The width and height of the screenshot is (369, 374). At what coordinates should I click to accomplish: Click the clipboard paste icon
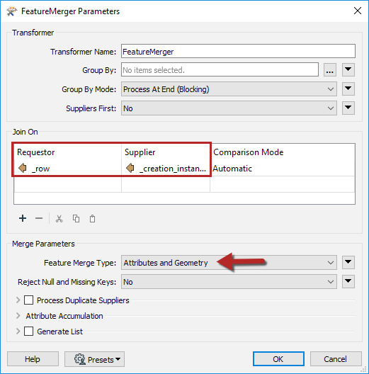pos(92,218)
